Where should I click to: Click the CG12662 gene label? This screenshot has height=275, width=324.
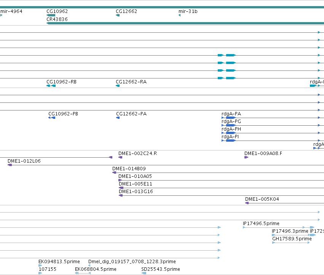(126, 11)
